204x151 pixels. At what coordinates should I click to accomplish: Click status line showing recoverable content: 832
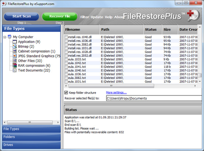[94, 132]
